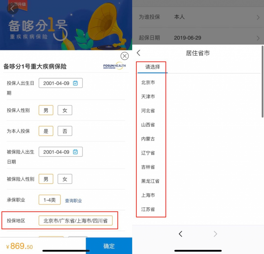Choose 山西省 from the province list
The image size is (264, 254).
148,125
